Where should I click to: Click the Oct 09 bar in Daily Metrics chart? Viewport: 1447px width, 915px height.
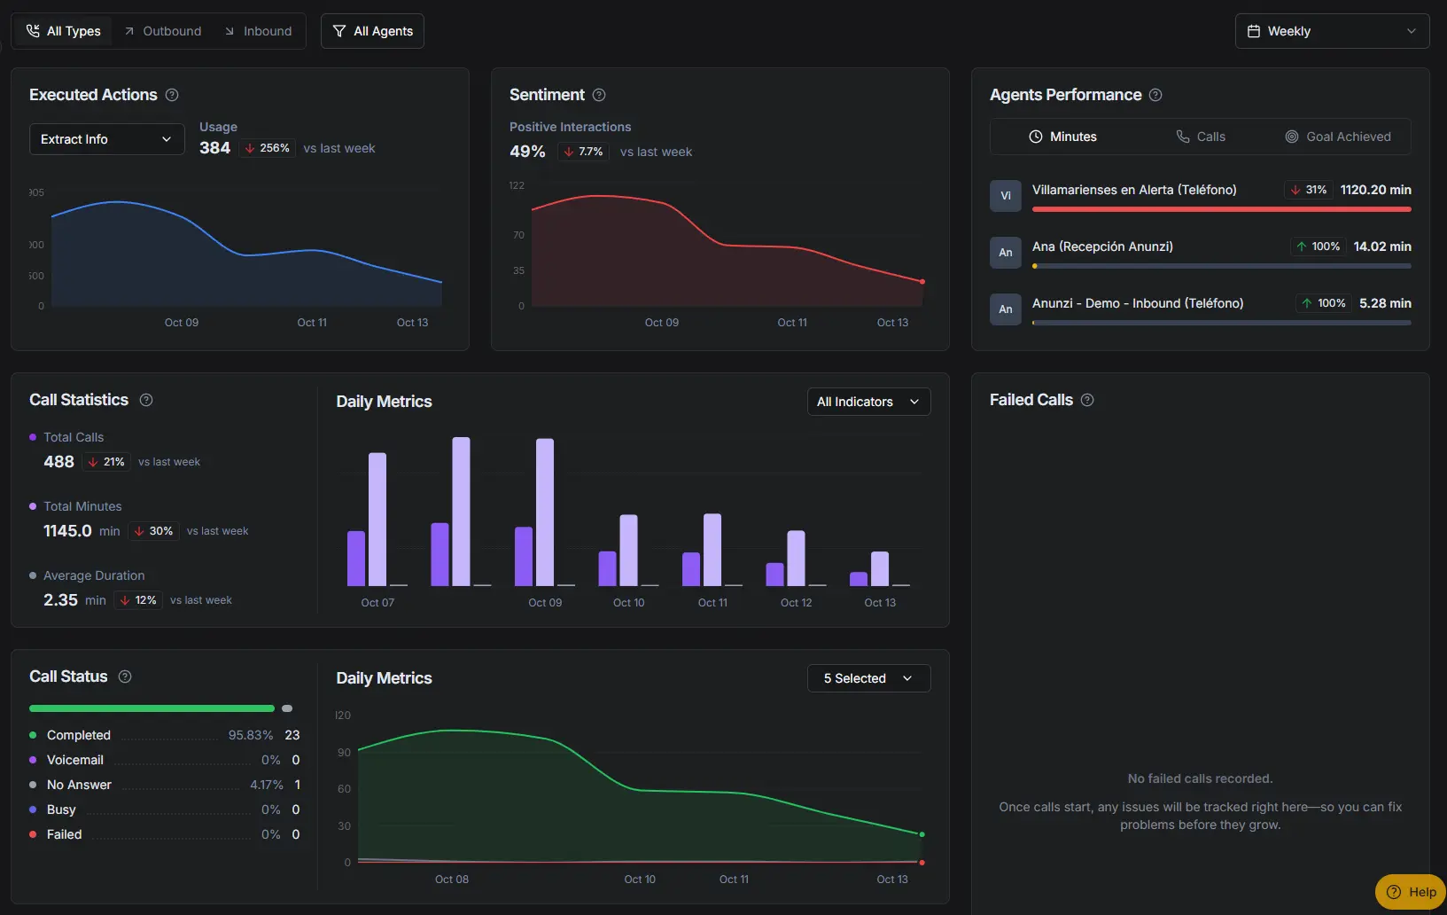(545, 512)
